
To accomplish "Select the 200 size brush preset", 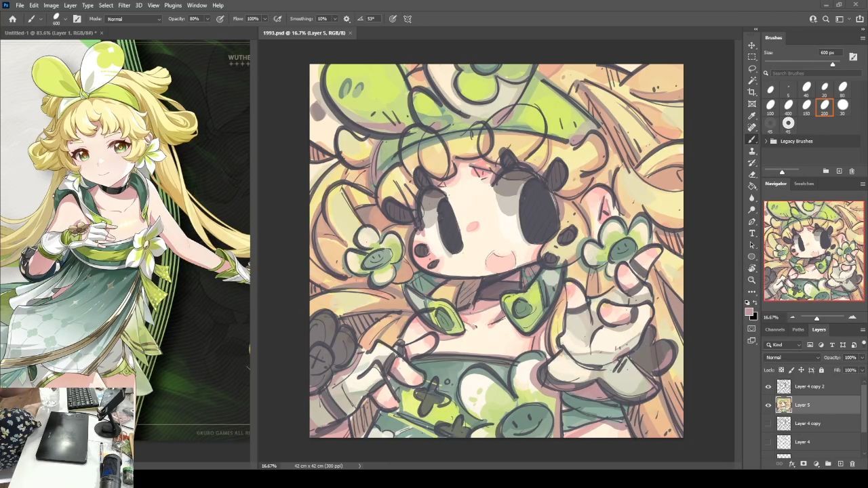I will (x=825, y=106).
